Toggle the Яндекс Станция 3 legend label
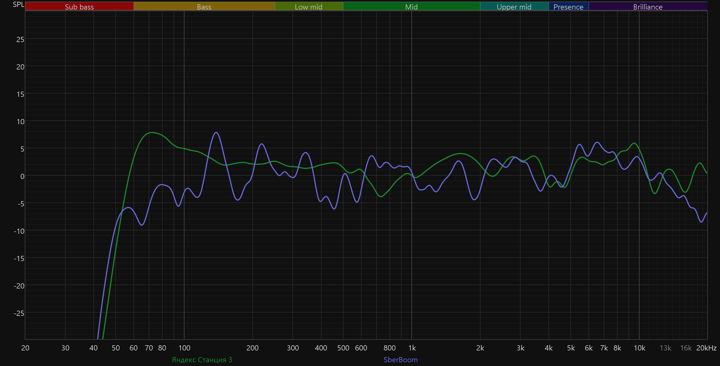Image resolution: width=720 pixels, height=366 pixels. tap(202, 360)
